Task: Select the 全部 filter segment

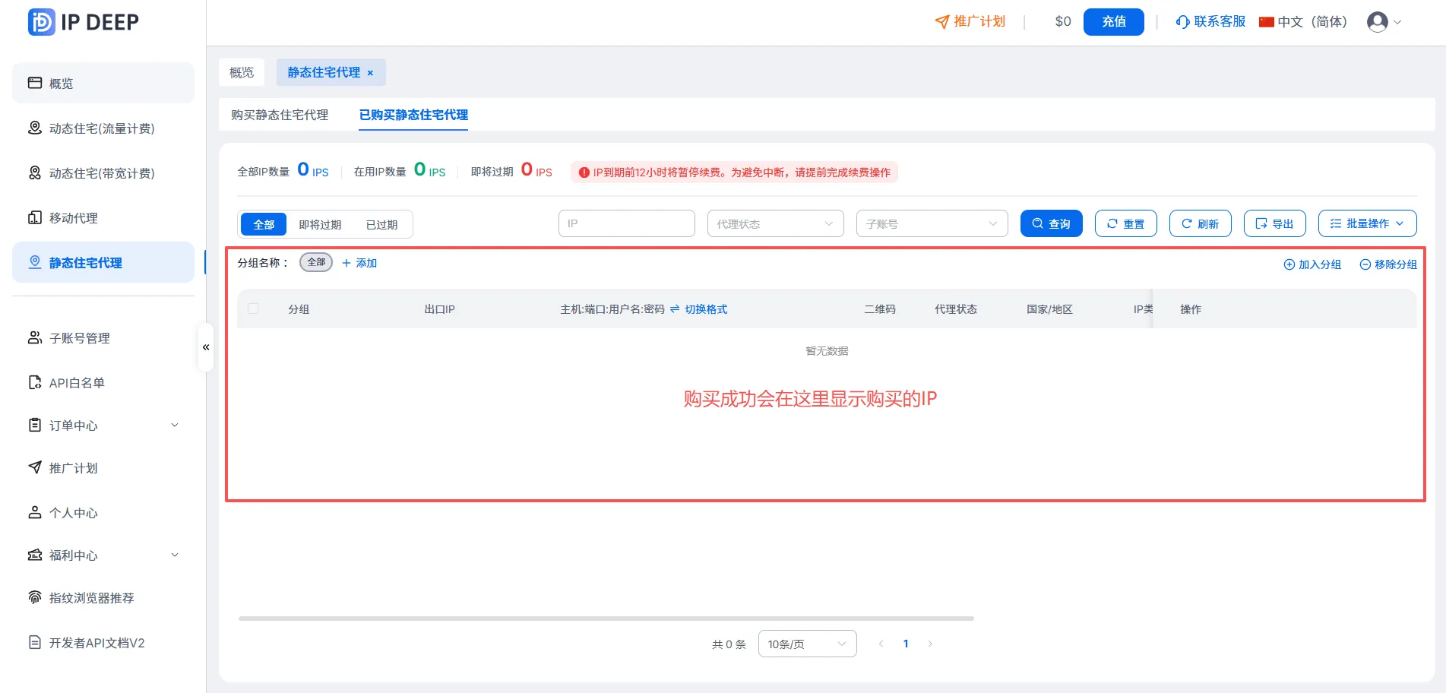Action: [264, 224]
